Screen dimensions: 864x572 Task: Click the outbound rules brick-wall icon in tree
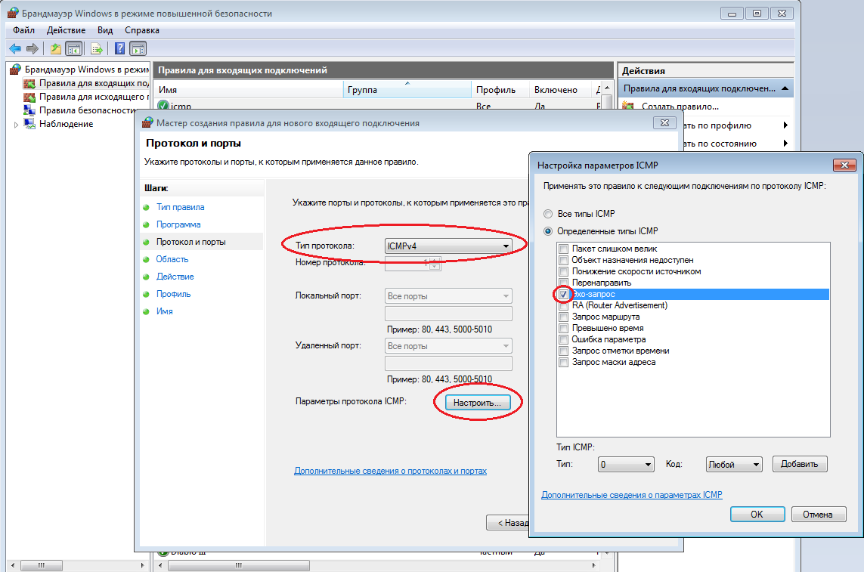pos(29,97)
